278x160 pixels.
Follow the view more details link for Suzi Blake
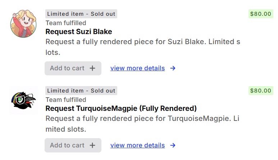point(137,68)
